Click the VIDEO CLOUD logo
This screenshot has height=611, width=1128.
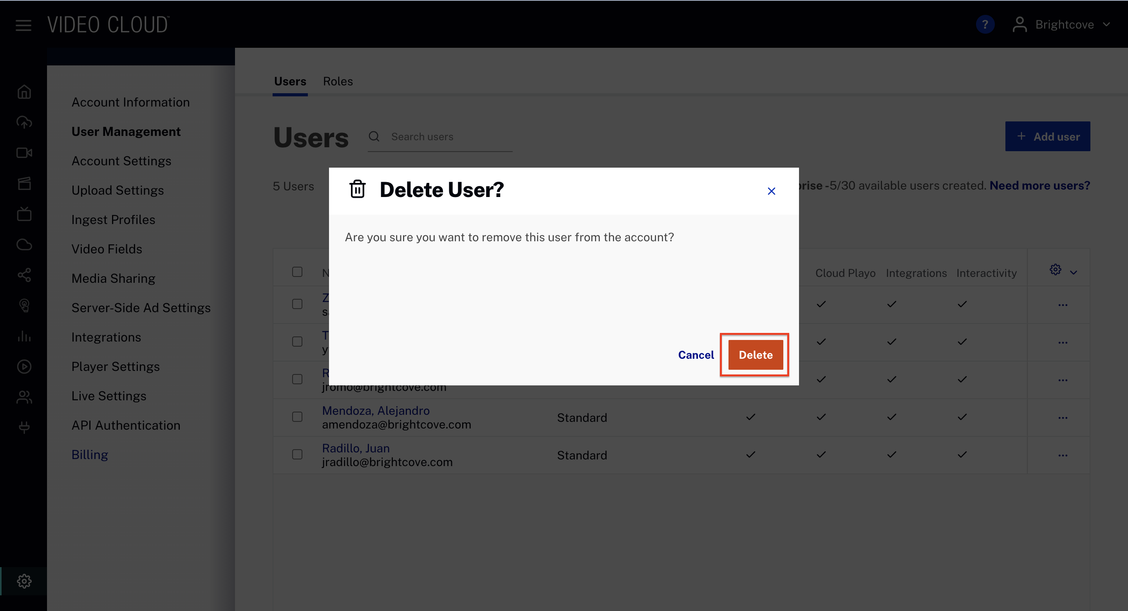click(108, 25)
